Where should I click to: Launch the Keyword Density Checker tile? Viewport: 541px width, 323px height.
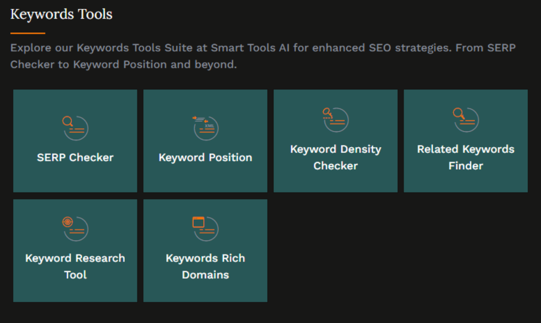click(335, 181)
